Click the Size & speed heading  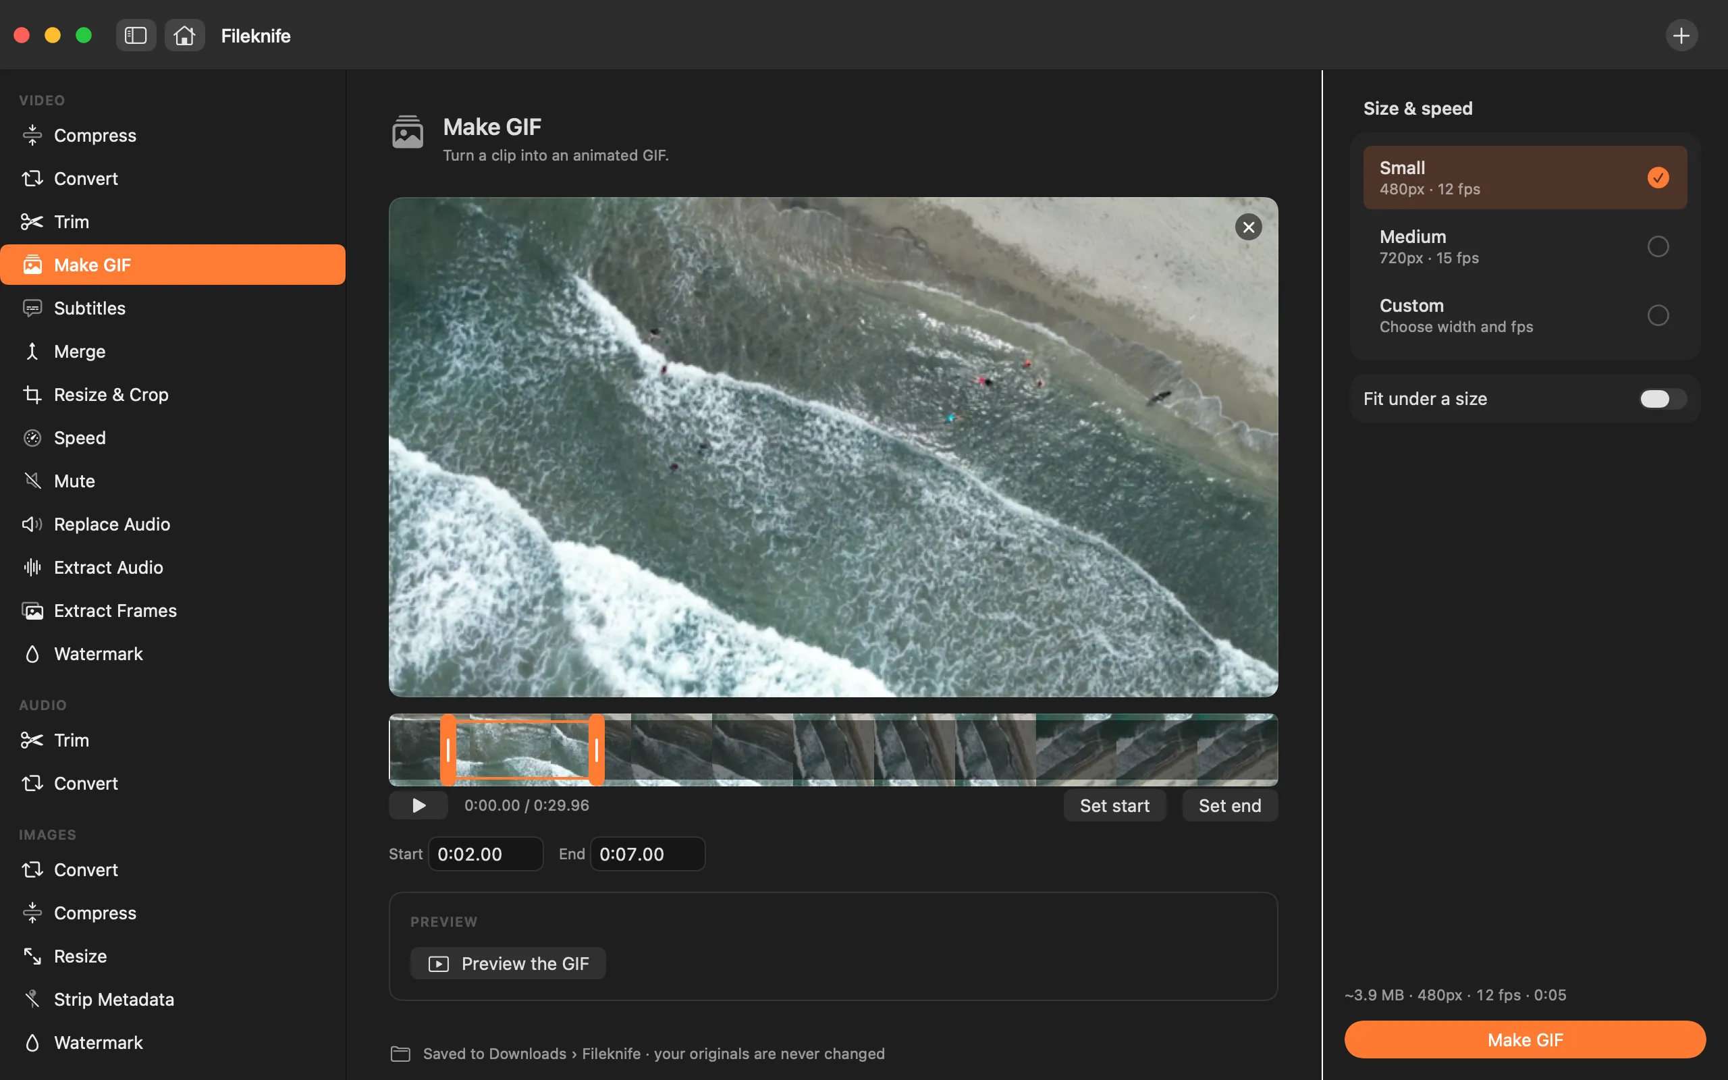pos(1417,109)
